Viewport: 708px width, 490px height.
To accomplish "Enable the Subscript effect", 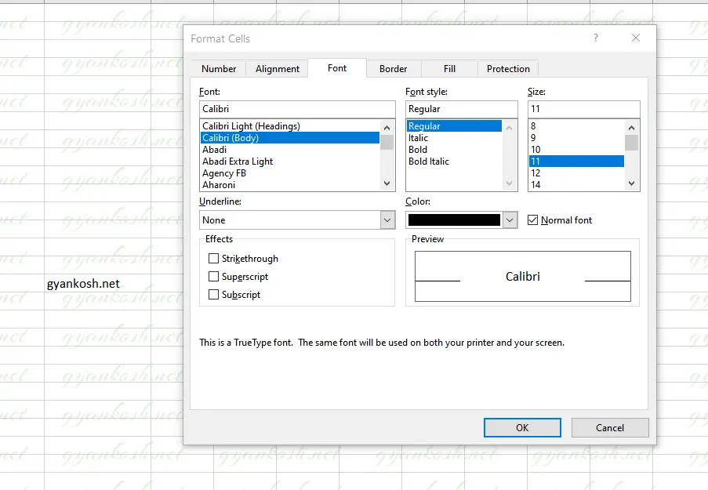I will point(213,295).
